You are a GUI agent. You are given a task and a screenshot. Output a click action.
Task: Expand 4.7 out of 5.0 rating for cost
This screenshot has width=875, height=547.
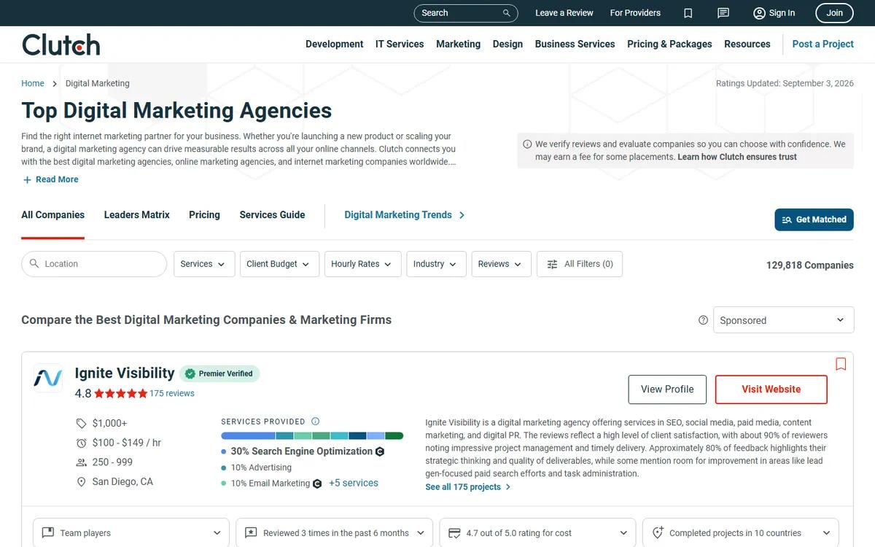(537, 533)
